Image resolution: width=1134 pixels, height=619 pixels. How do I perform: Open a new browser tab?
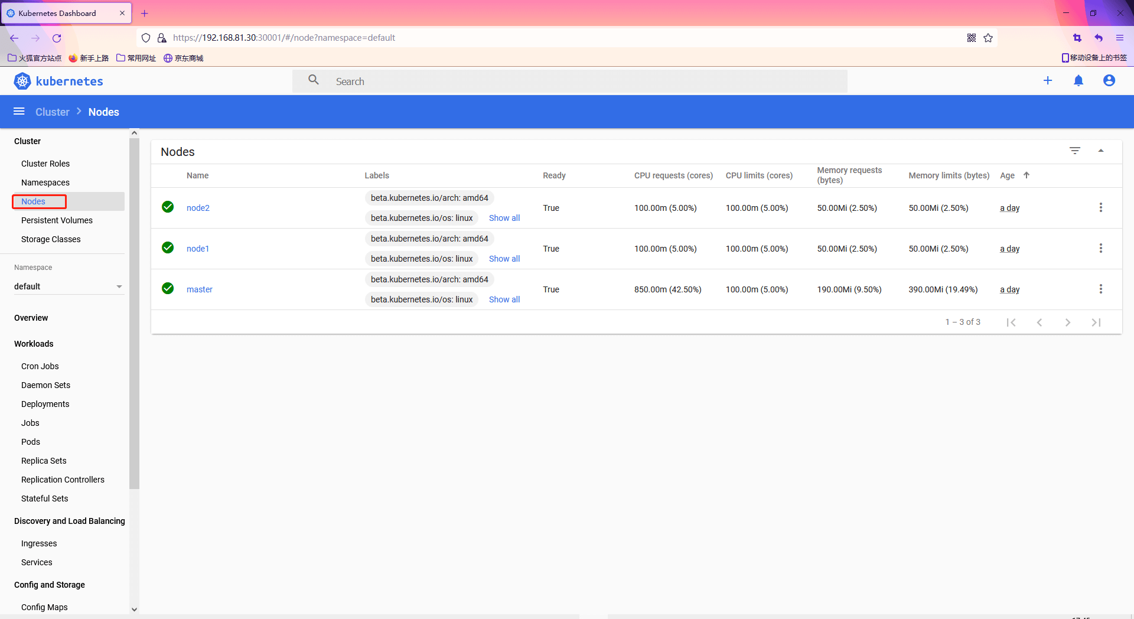click(x=144, y=13)
